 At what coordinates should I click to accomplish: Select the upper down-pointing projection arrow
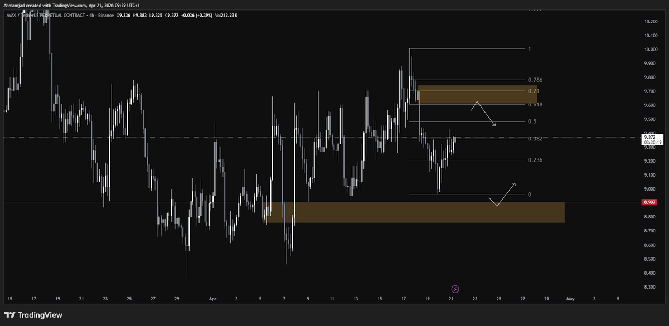[484, 114]
